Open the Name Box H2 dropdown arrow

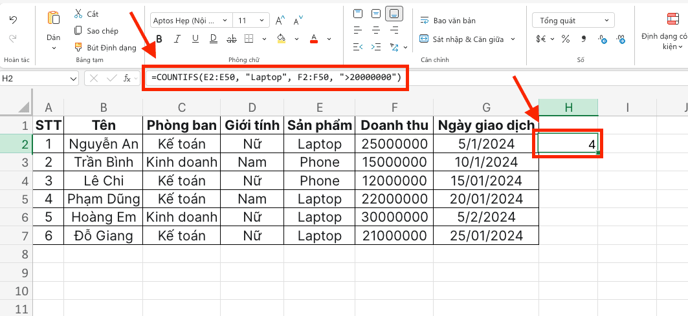point(73,79)
